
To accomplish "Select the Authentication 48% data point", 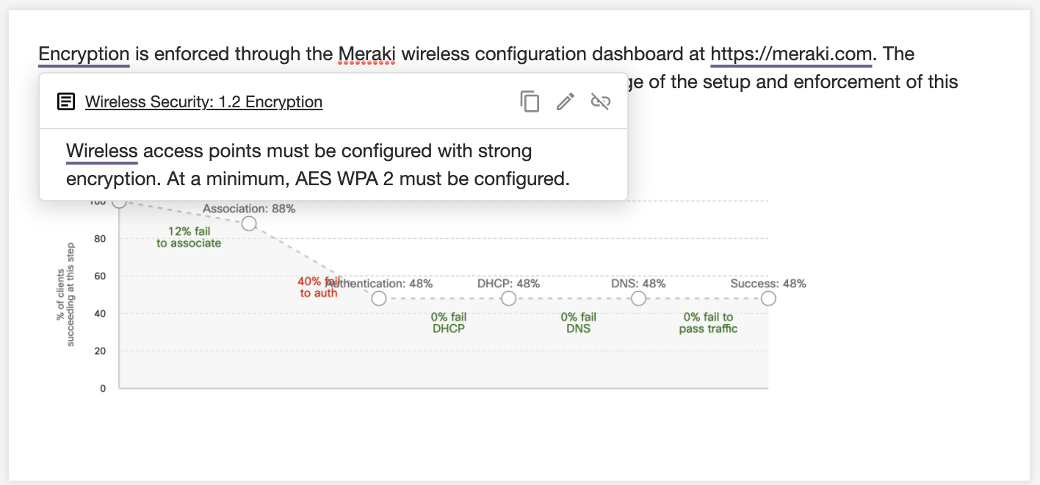I will click(x=379, y=298).
